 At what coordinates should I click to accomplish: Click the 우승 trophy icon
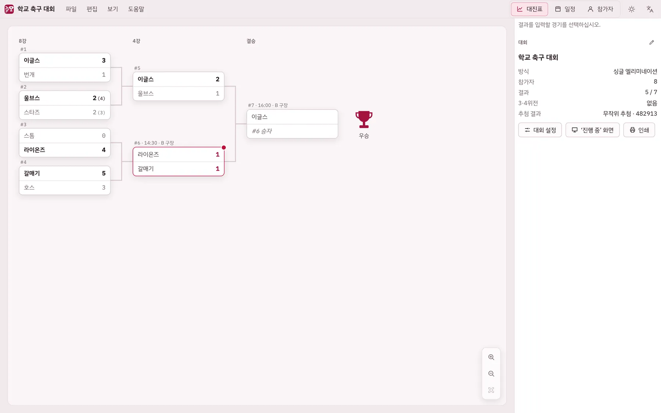(x=364, y=119)
